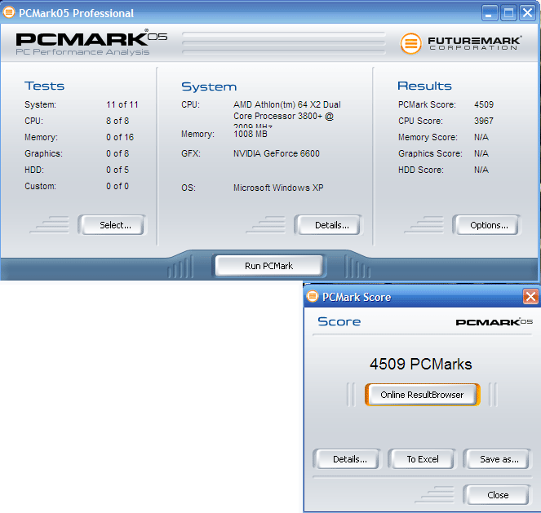
Task: Maximize the PCMark05 Professional window
Action: click(508, 13)
